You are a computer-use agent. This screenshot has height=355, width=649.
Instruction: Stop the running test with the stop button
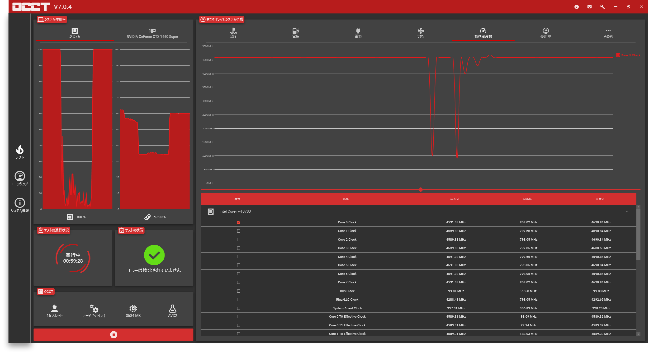tap(113, 335)
